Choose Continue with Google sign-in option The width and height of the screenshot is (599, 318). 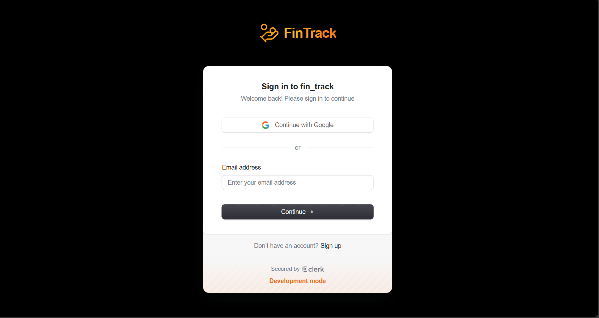(x=297, y=125)
